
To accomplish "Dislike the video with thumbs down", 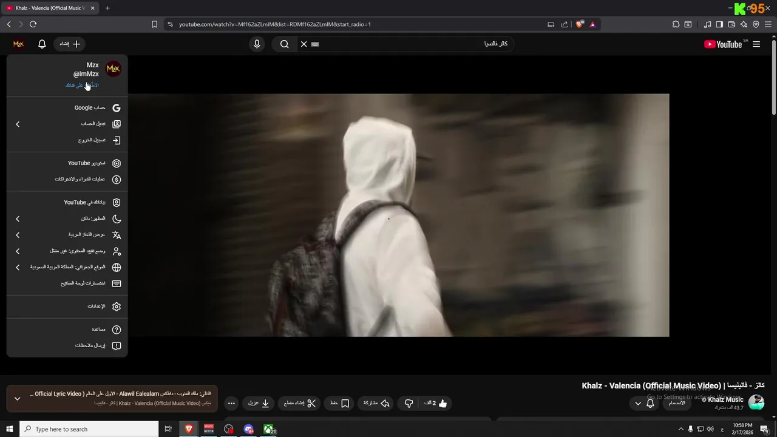I will [409, 403].
